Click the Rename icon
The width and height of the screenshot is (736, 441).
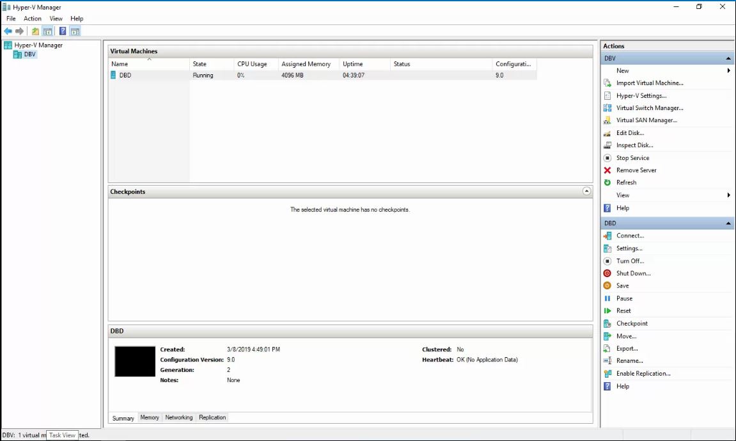point(607,361)
